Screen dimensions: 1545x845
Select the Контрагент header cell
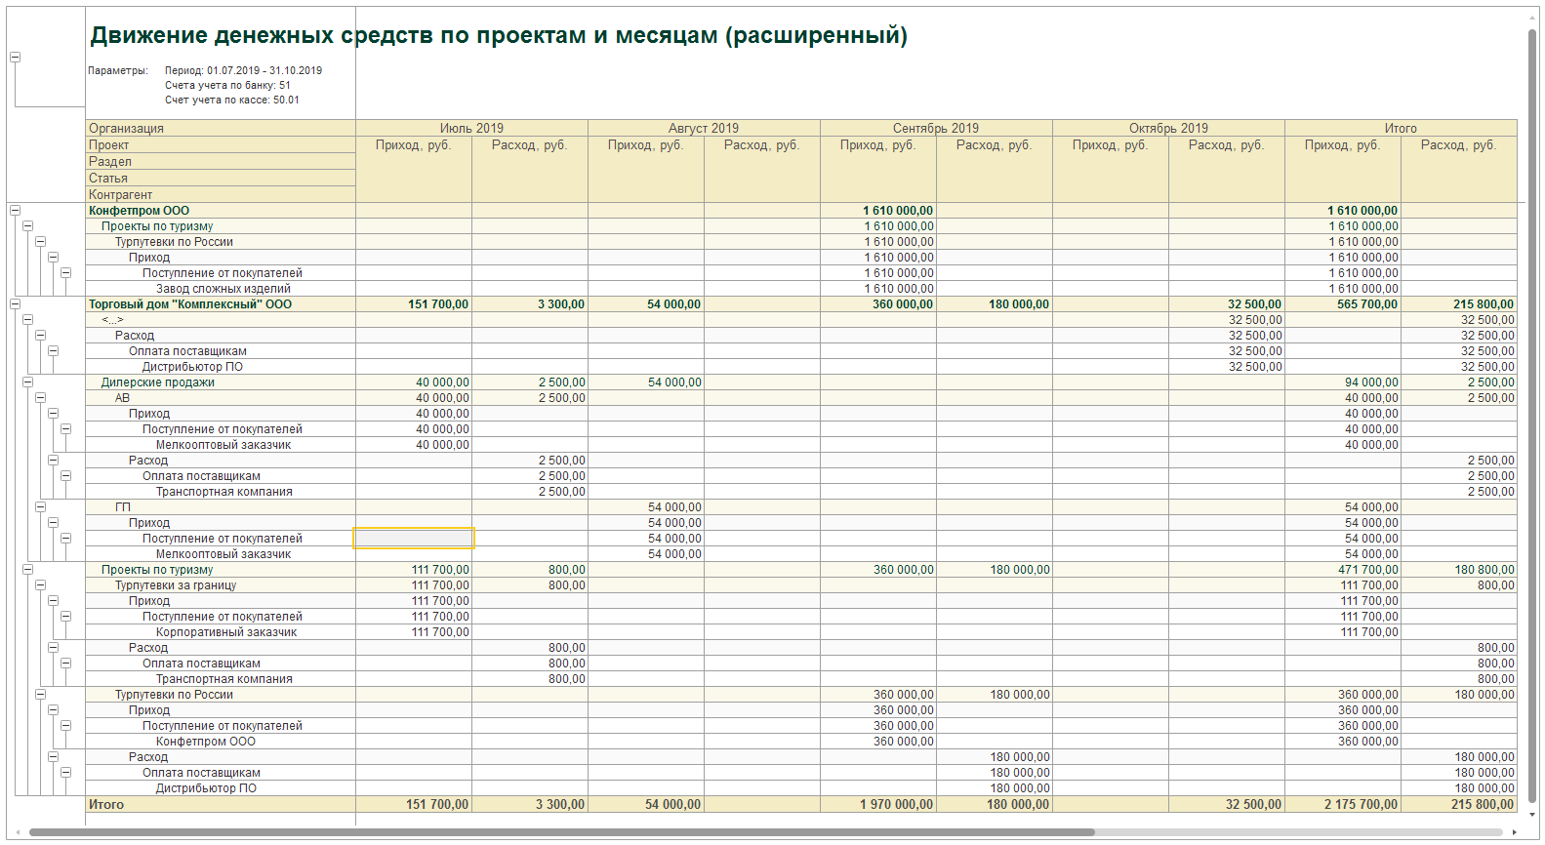(x=221, y=194)
